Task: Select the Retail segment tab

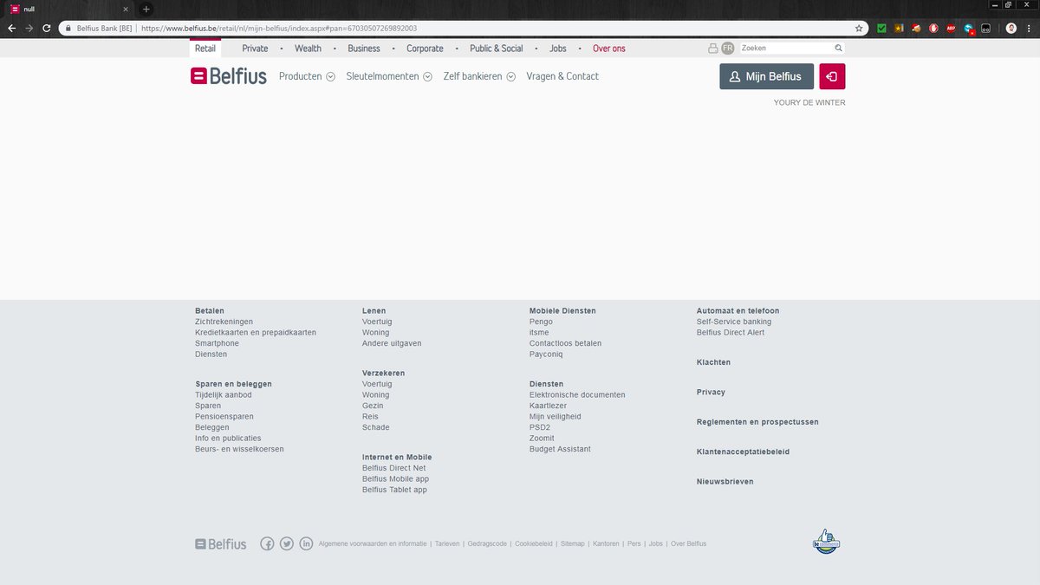Action: [x=205, y=49]
